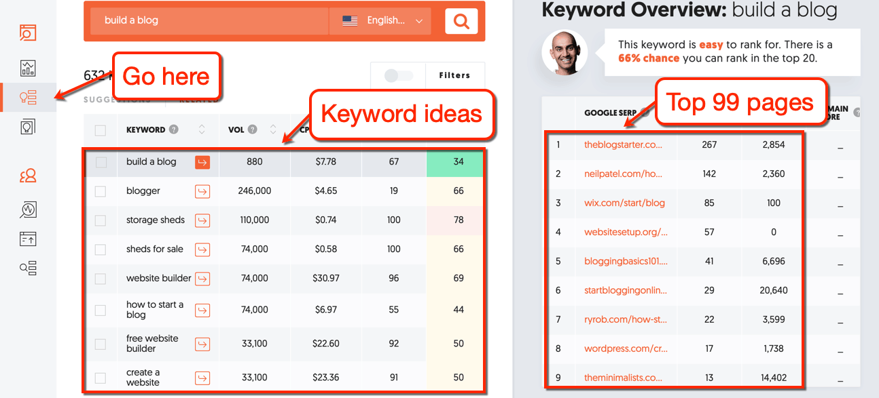Expand details for the 'blogger' keyword arrow

pyautogui.click(x=202, y=191)
